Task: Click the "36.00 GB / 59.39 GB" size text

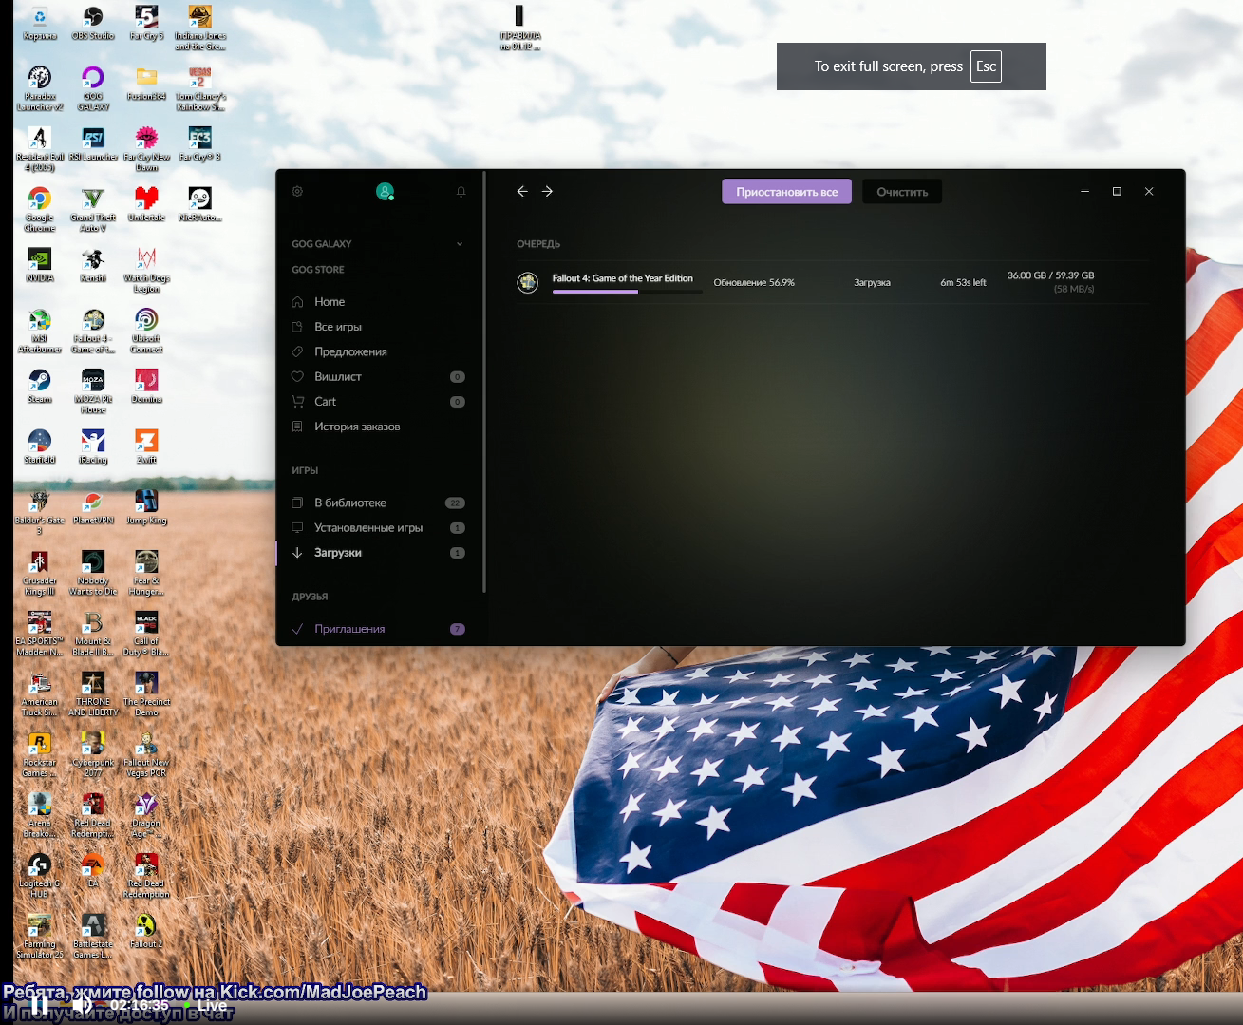Action: coord(1050,275)
